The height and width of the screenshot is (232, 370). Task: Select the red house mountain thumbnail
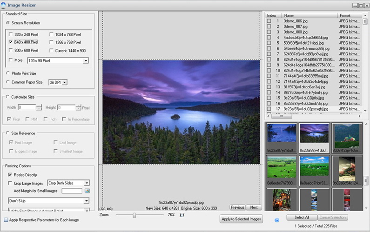[x=347, y=135]
